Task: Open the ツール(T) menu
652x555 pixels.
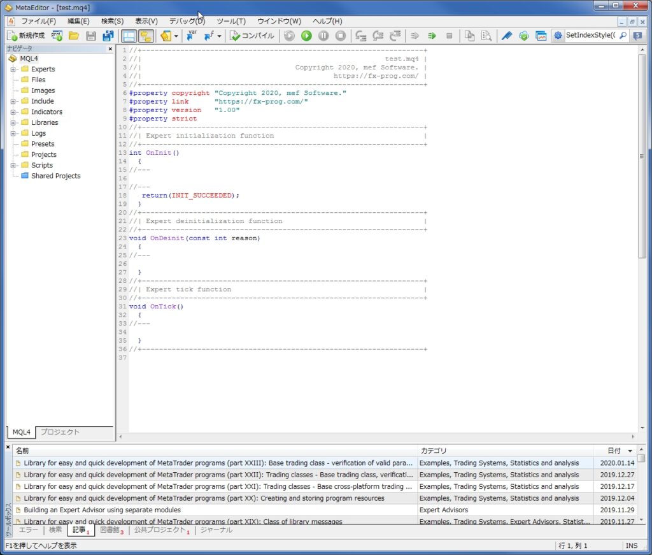Action: coord(231,21)
